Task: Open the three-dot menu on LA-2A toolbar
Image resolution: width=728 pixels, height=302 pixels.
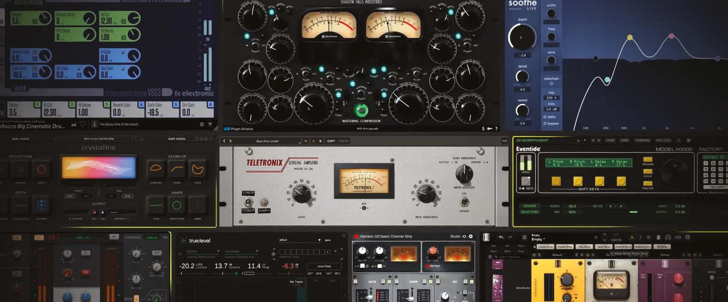Action: click(505, 141)
